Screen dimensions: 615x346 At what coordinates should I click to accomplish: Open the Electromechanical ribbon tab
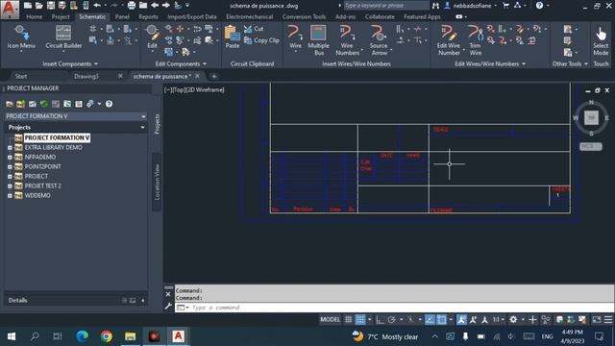(250, 17)
